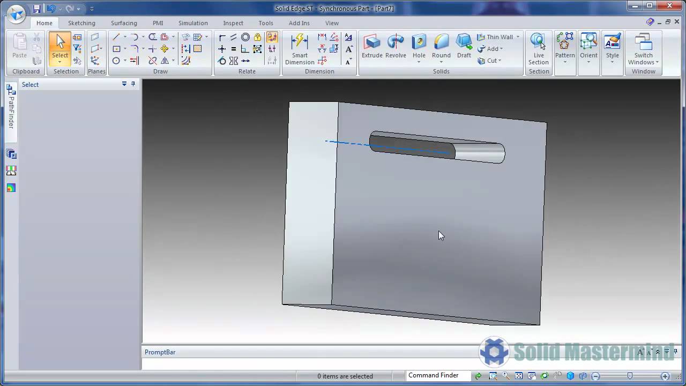Open the Select panel options dropdown
This screenshot has width=686, height=386.
pos(124,84)
